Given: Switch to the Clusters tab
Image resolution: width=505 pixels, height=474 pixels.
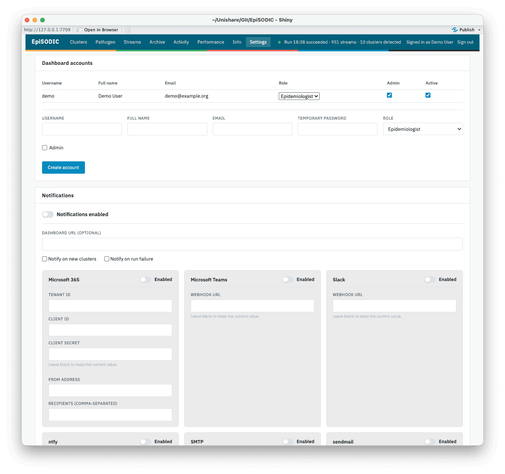Looking at the screenshot, I should [78, 42].
